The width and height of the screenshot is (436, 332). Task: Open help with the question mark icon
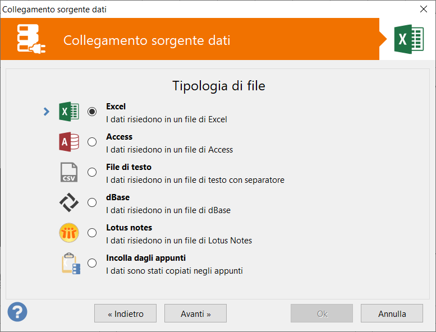click(17, 312)
